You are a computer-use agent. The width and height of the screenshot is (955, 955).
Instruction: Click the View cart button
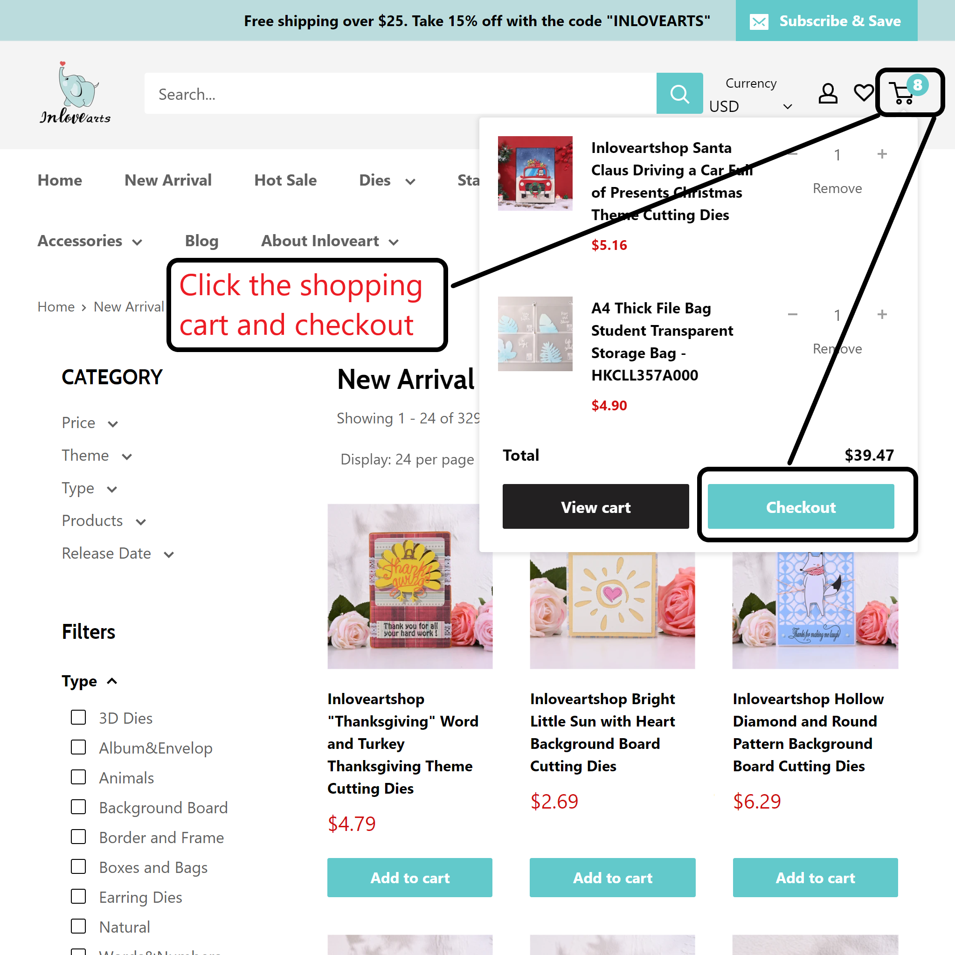tap(595, 507)
